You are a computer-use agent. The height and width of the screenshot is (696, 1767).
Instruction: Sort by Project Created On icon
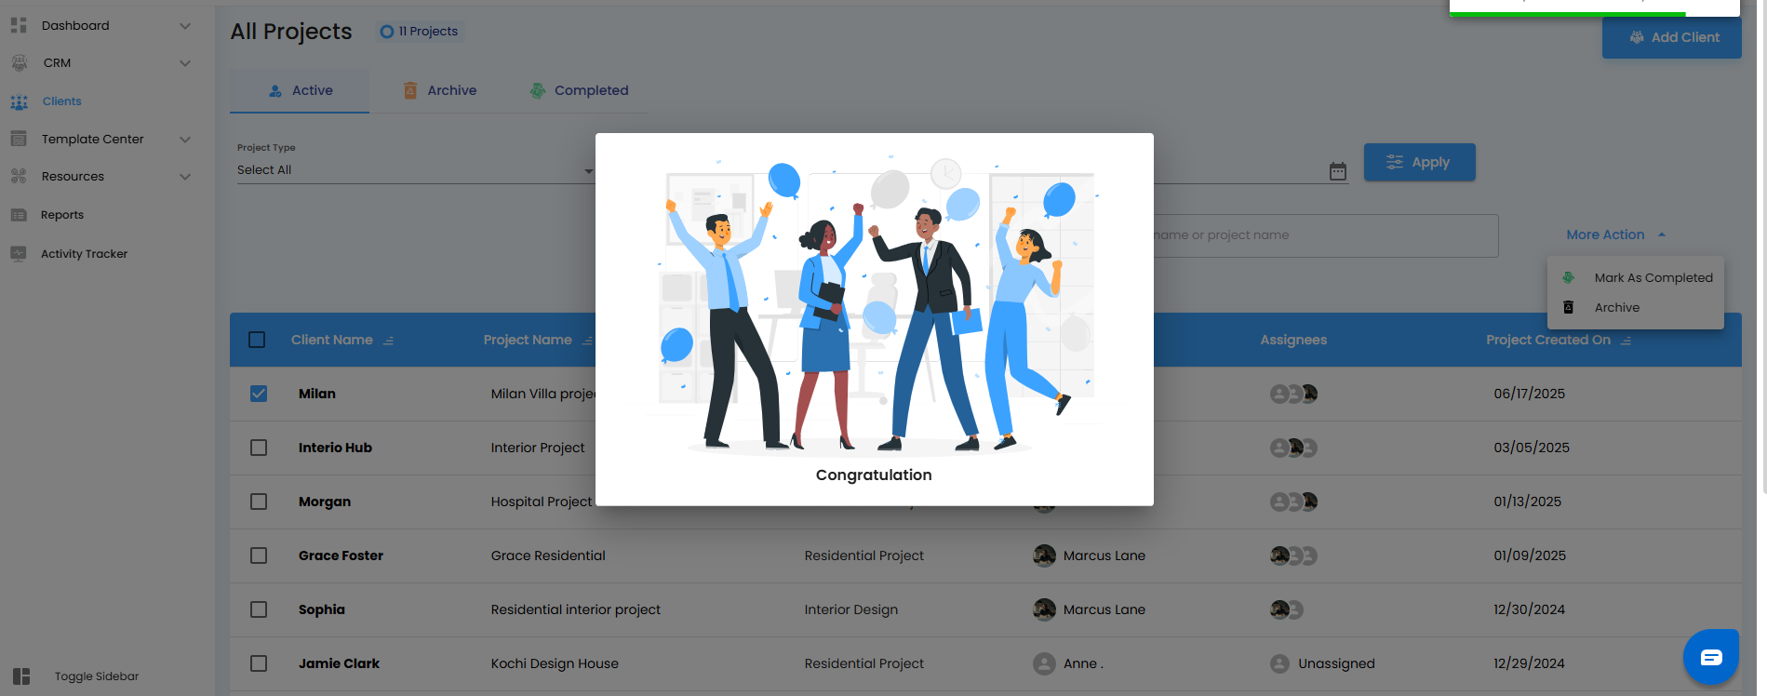[x=1626, y=341]
